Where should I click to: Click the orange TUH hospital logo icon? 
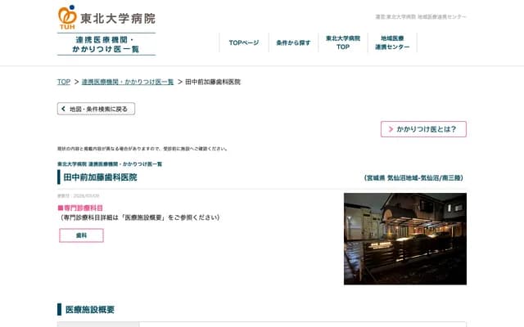(x=66, y=17)
